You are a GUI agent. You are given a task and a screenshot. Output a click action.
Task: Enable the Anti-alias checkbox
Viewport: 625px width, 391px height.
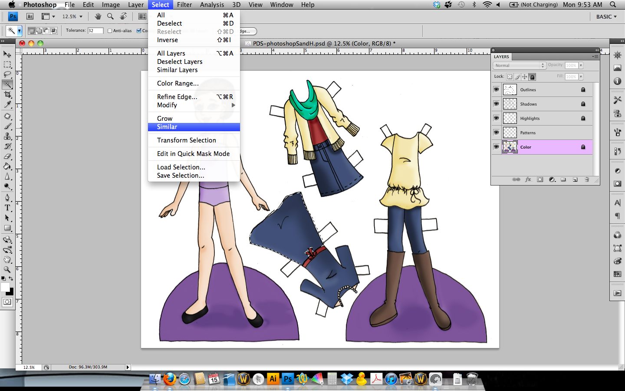click(x=110, y=31)
